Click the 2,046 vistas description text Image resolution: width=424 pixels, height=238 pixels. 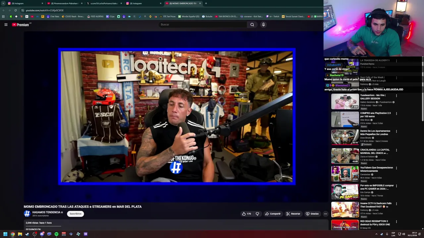[39, 223]
